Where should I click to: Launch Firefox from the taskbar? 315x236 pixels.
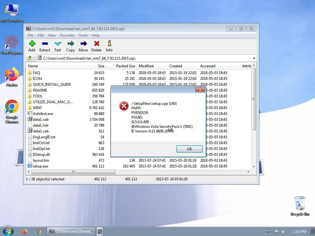click(x=25, y=231)
